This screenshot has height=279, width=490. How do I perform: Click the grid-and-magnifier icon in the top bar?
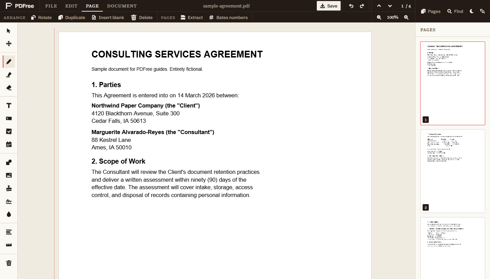[483, 11]
